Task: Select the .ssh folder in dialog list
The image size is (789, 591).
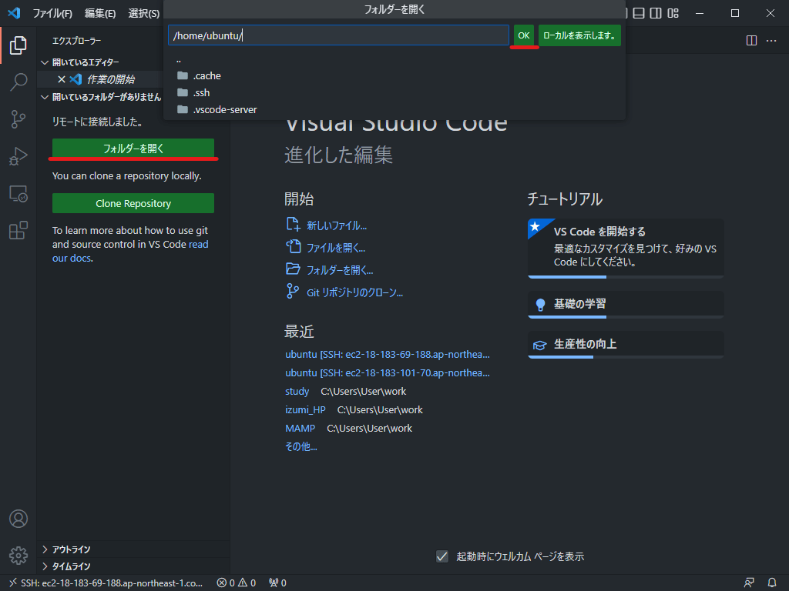Action: pos(203,92)
